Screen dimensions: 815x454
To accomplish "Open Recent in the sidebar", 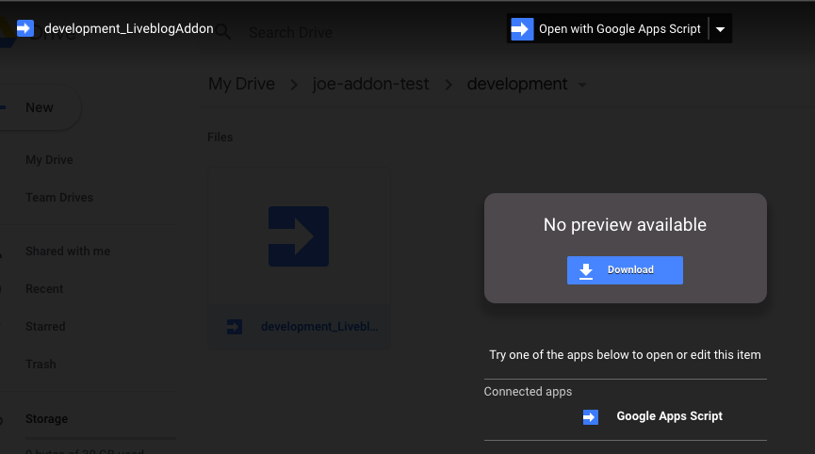I will tap(44, 289).
